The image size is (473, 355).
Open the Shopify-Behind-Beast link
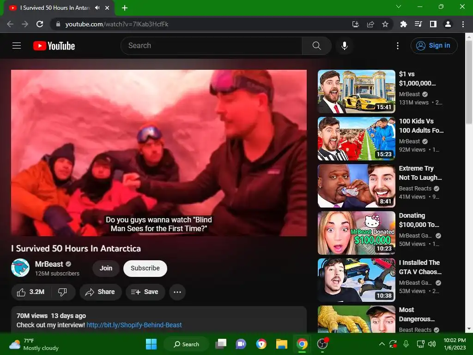tap(134, 325)
